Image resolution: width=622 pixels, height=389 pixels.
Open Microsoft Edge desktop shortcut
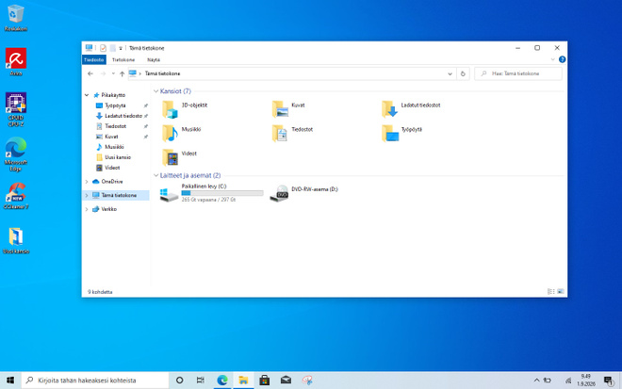tap(16, 154)
